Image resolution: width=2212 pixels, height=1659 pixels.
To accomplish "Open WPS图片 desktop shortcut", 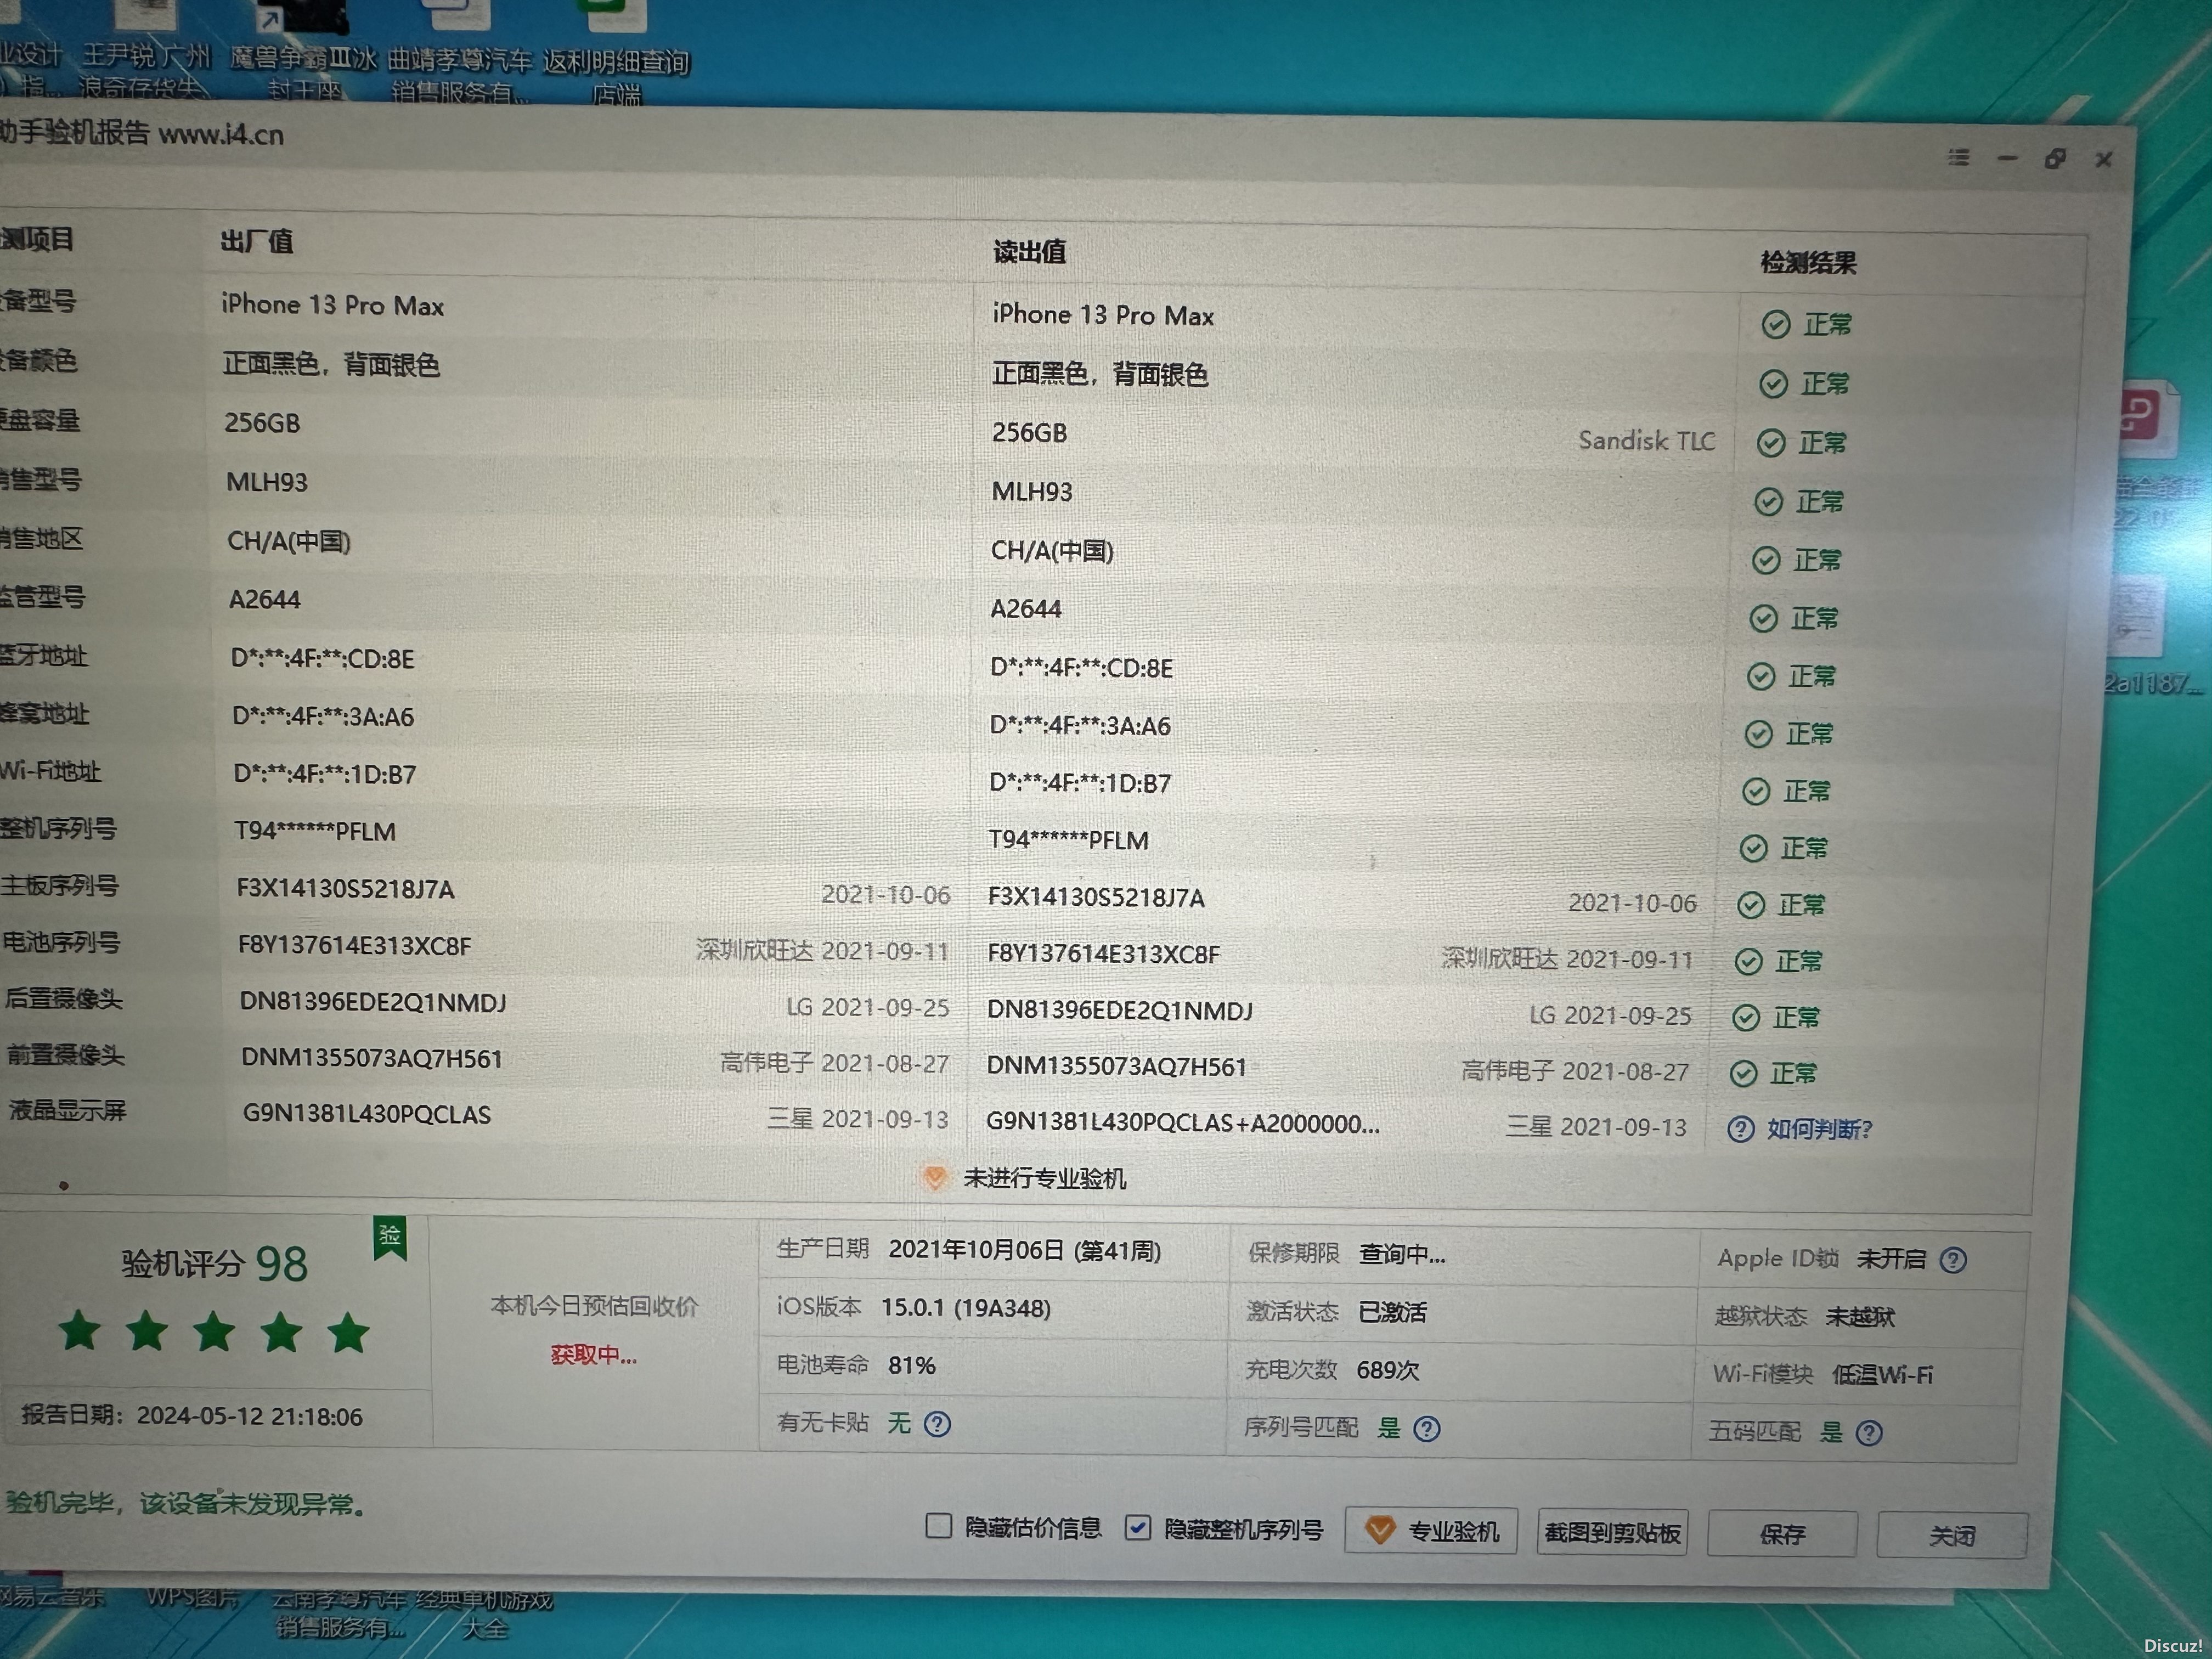I will [192, 1597].
